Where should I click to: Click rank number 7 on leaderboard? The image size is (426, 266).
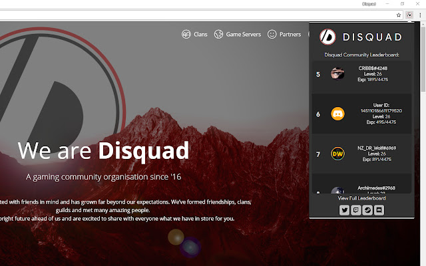(x=318, y=154)
